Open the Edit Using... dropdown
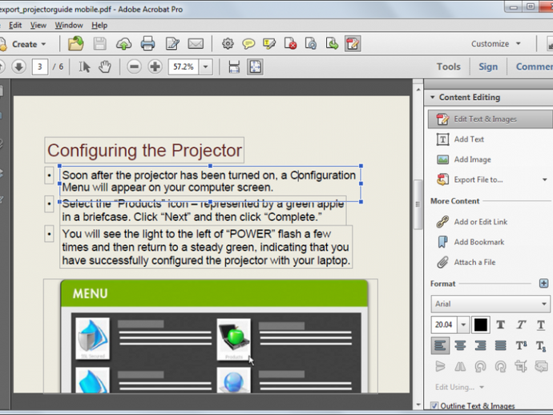Screen dimensions: 553x415 point(459,387)
